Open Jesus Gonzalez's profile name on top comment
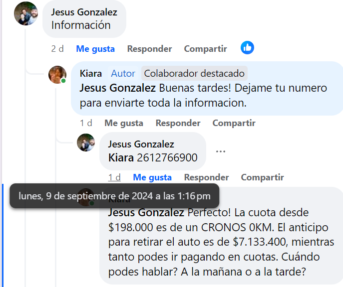343x287 pixels. click(84, 12)
